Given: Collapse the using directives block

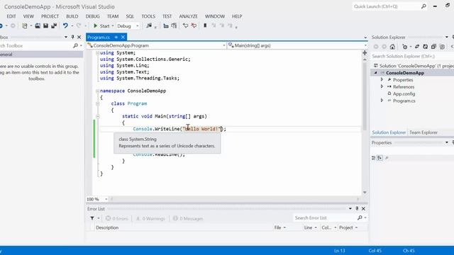Looking at the screenshot, I should pyautogui.click(x=98, y=53).
